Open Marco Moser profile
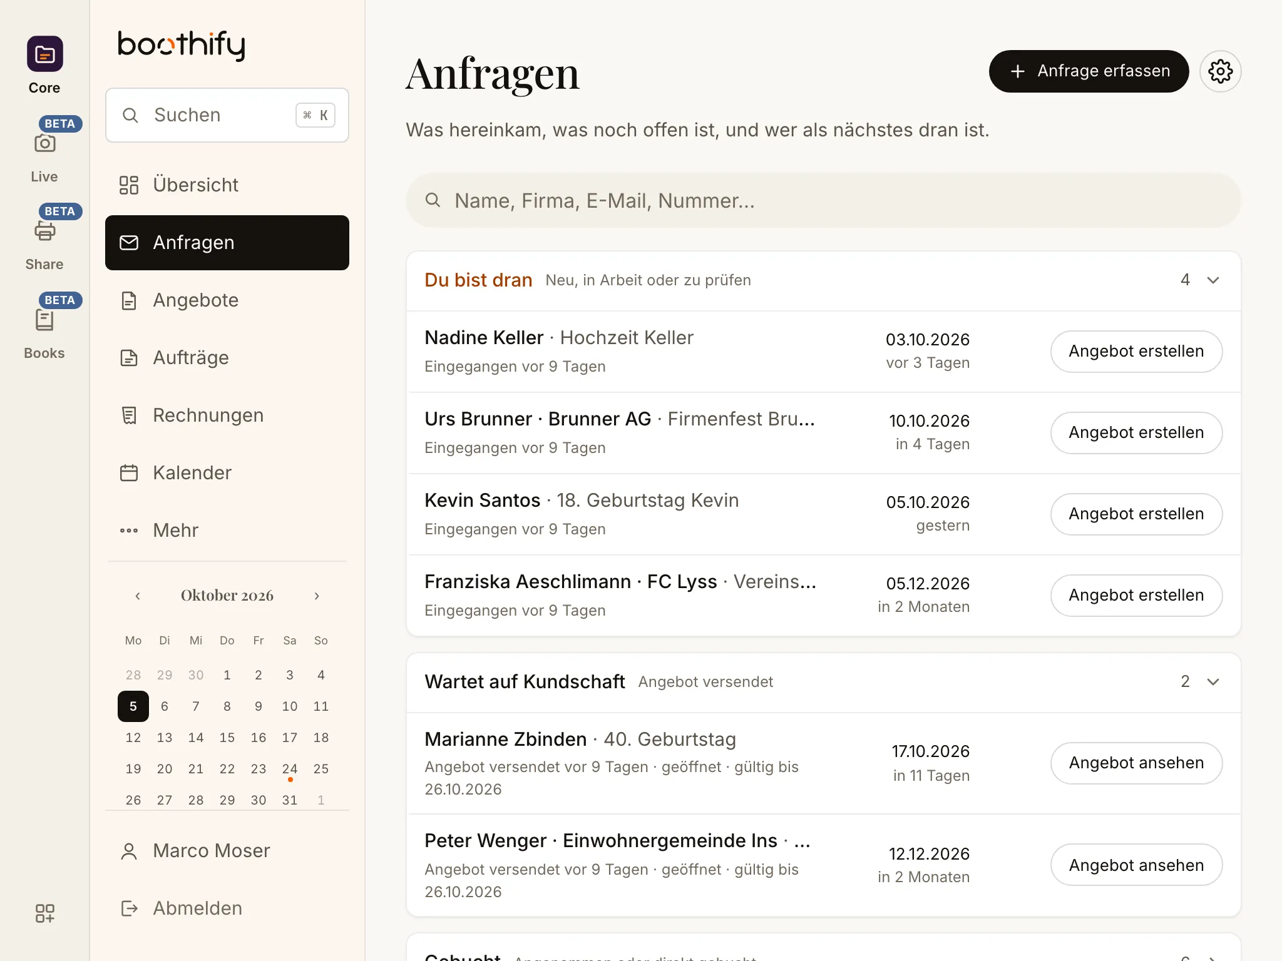Viewport: 1282px width, 961px height. coord(227,851)
